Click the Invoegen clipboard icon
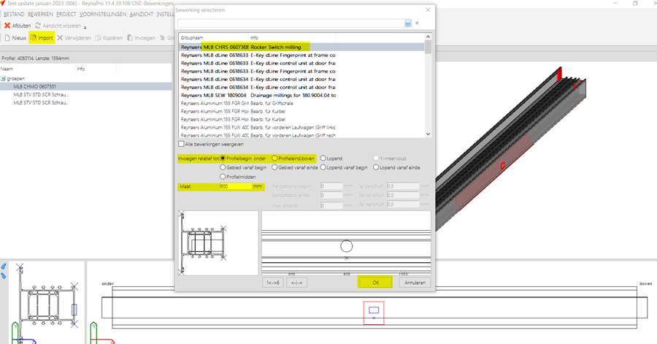657x344 pixels. pyautogui.click(x=130, y=38)
